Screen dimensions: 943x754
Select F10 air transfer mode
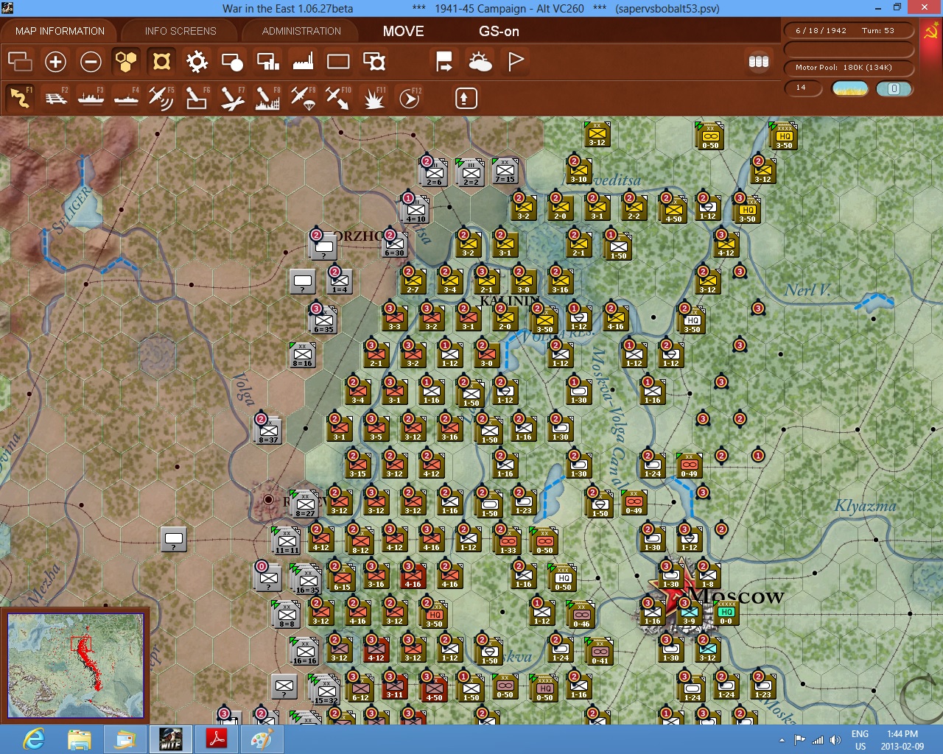tap(337, 97)
